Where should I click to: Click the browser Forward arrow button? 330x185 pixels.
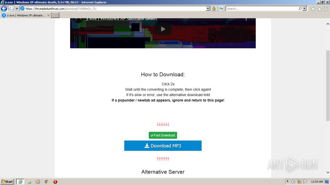[11, 9]
